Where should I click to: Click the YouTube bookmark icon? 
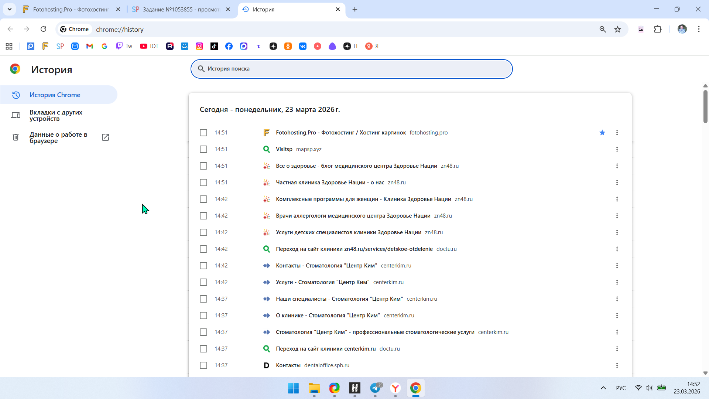(144, 46)
